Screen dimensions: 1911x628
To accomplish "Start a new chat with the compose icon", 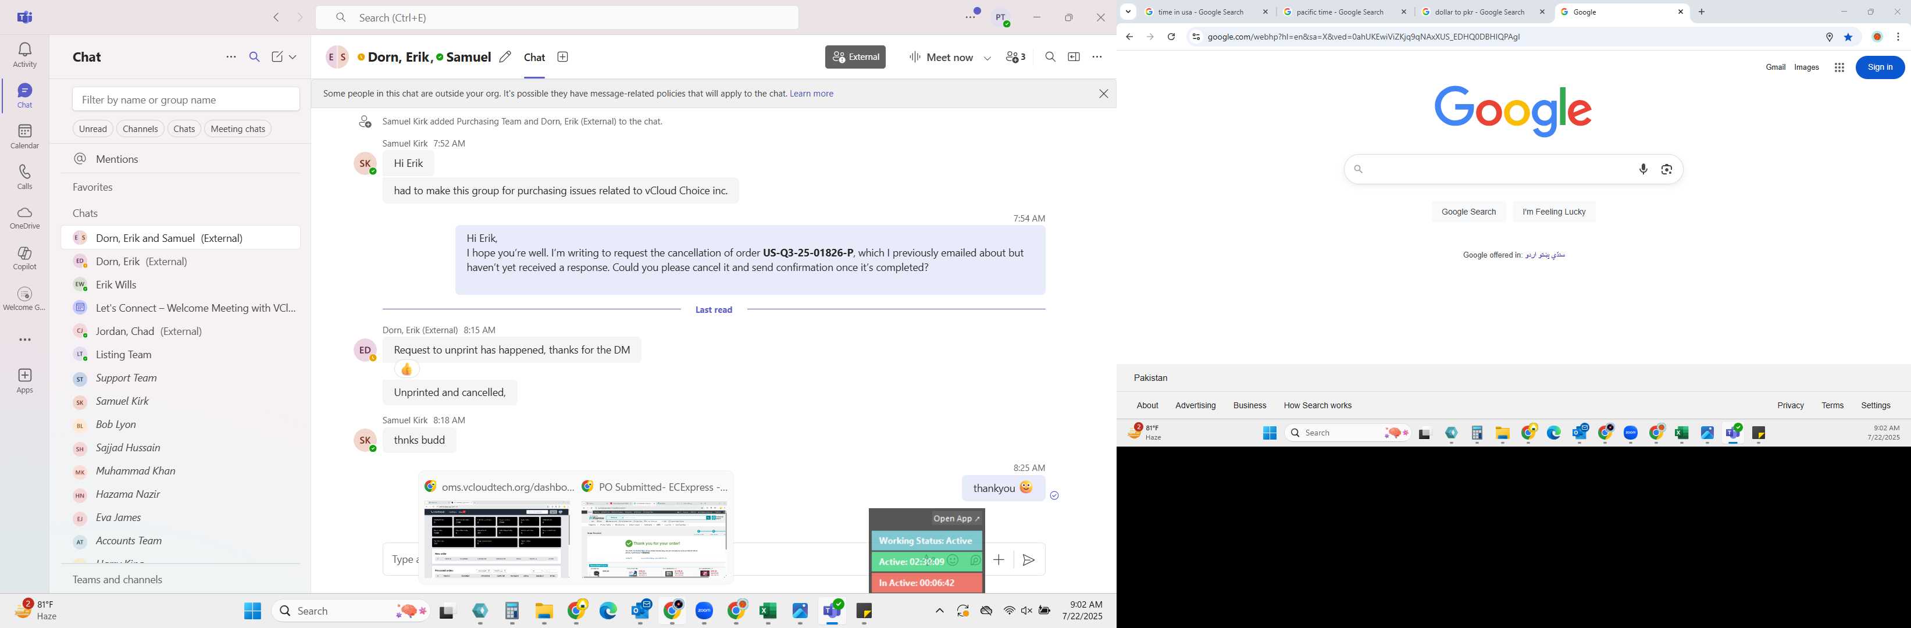I will [x=277, y=57].
